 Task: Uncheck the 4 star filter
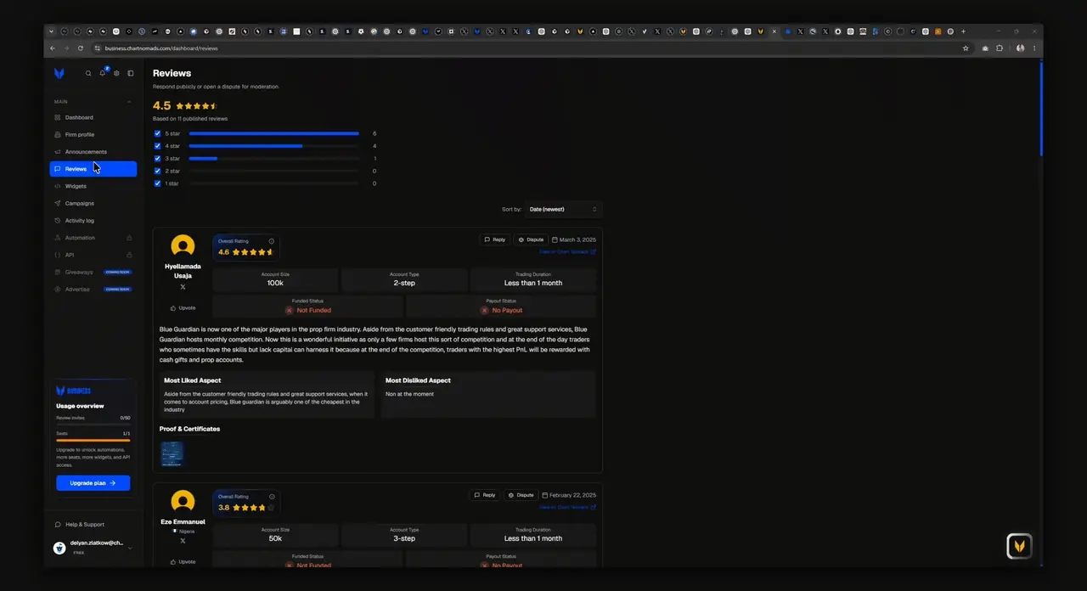pyautogui.click(x=157, y=146)
